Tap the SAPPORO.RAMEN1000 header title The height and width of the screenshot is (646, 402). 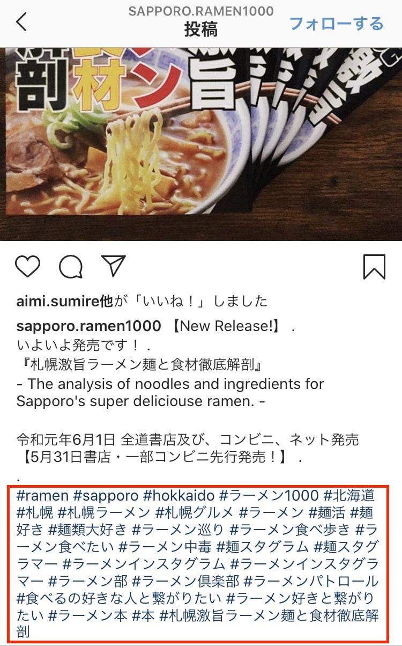coord(201,11)
